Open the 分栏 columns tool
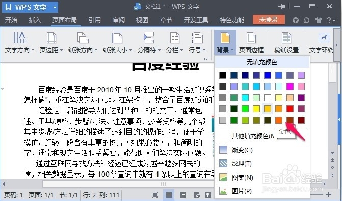 pos(174,42)
